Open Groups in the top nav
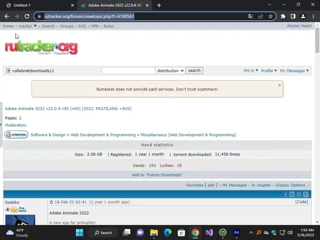The height and width of the screenshot is (240, 320). click(67, 26)
